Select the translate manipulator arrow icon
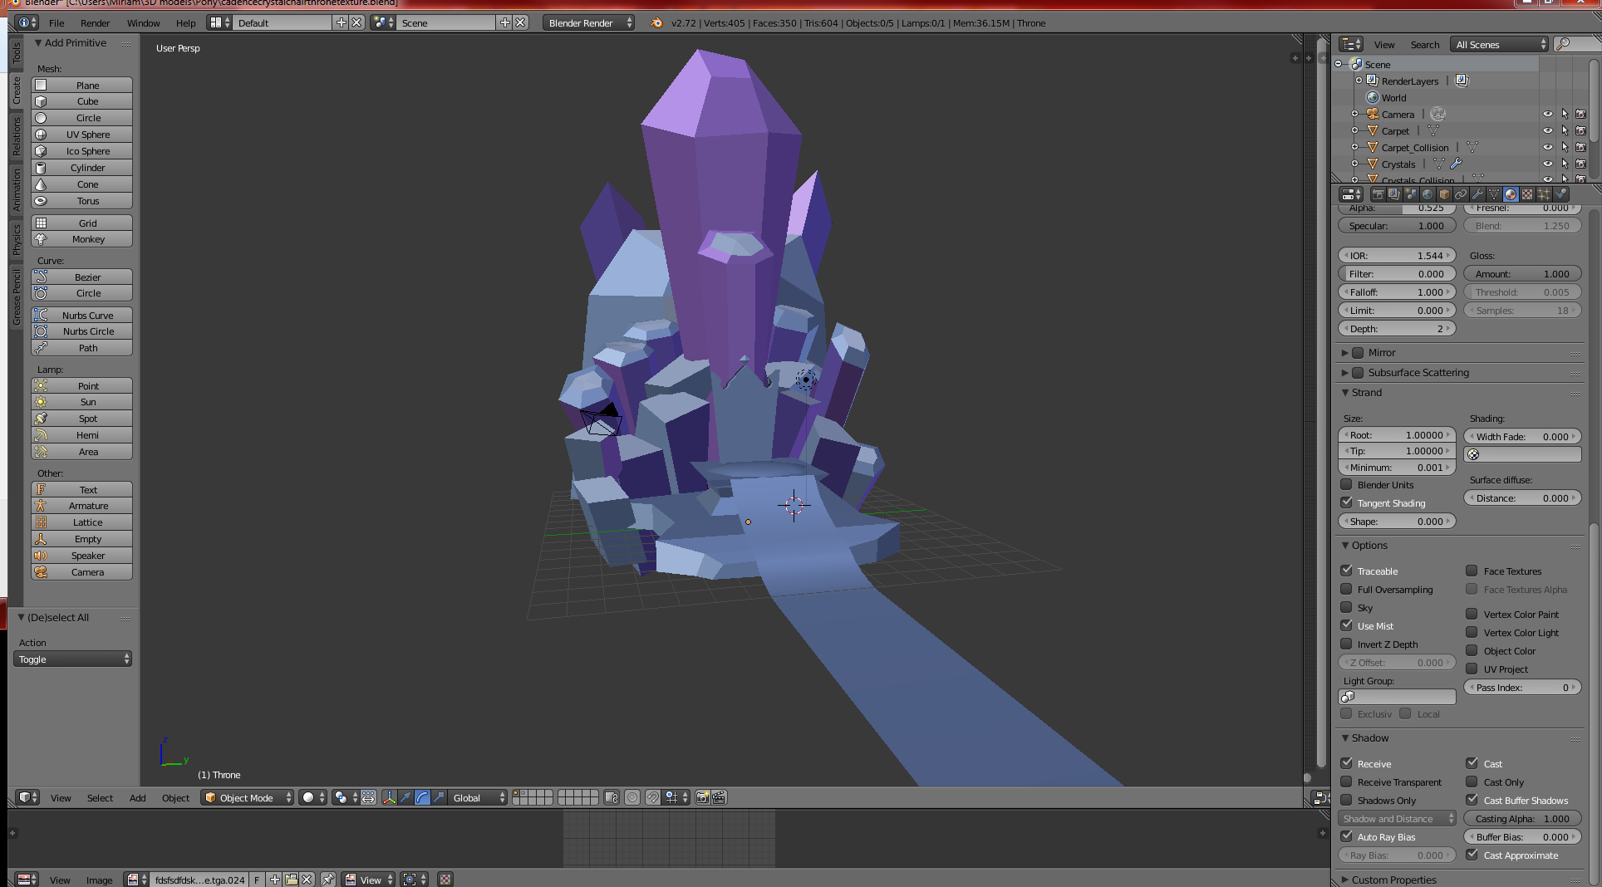Screen dimensions: 1602x887 pyautogui.click(x=405, y=797)
